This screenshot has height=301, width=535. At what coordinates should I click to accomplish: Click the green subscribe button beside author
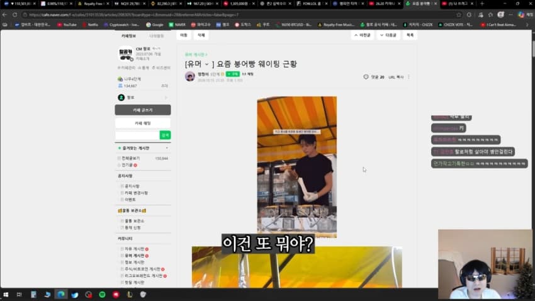(233, 74)
